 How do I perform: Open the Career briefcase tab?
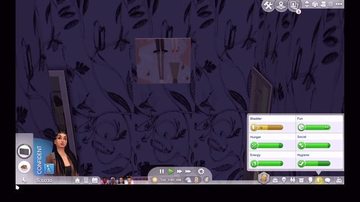(275, 181)
